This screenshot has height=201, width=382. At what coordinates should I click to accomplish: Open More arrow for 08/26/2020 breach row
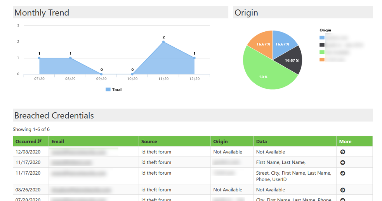pos(342,190)
